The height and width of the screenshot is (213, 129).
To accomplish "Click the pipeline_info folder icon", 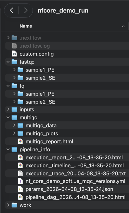I will tap(14, 149).
